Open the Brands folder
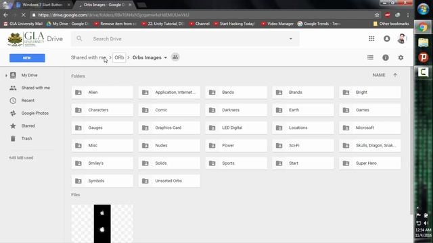Image resolution: width=433 pixels, height=243 pixels. click(x=303, y=92)
